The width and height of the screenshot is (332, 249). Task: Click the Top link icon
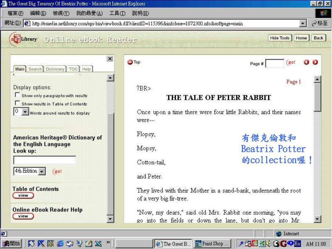[130, 62]
